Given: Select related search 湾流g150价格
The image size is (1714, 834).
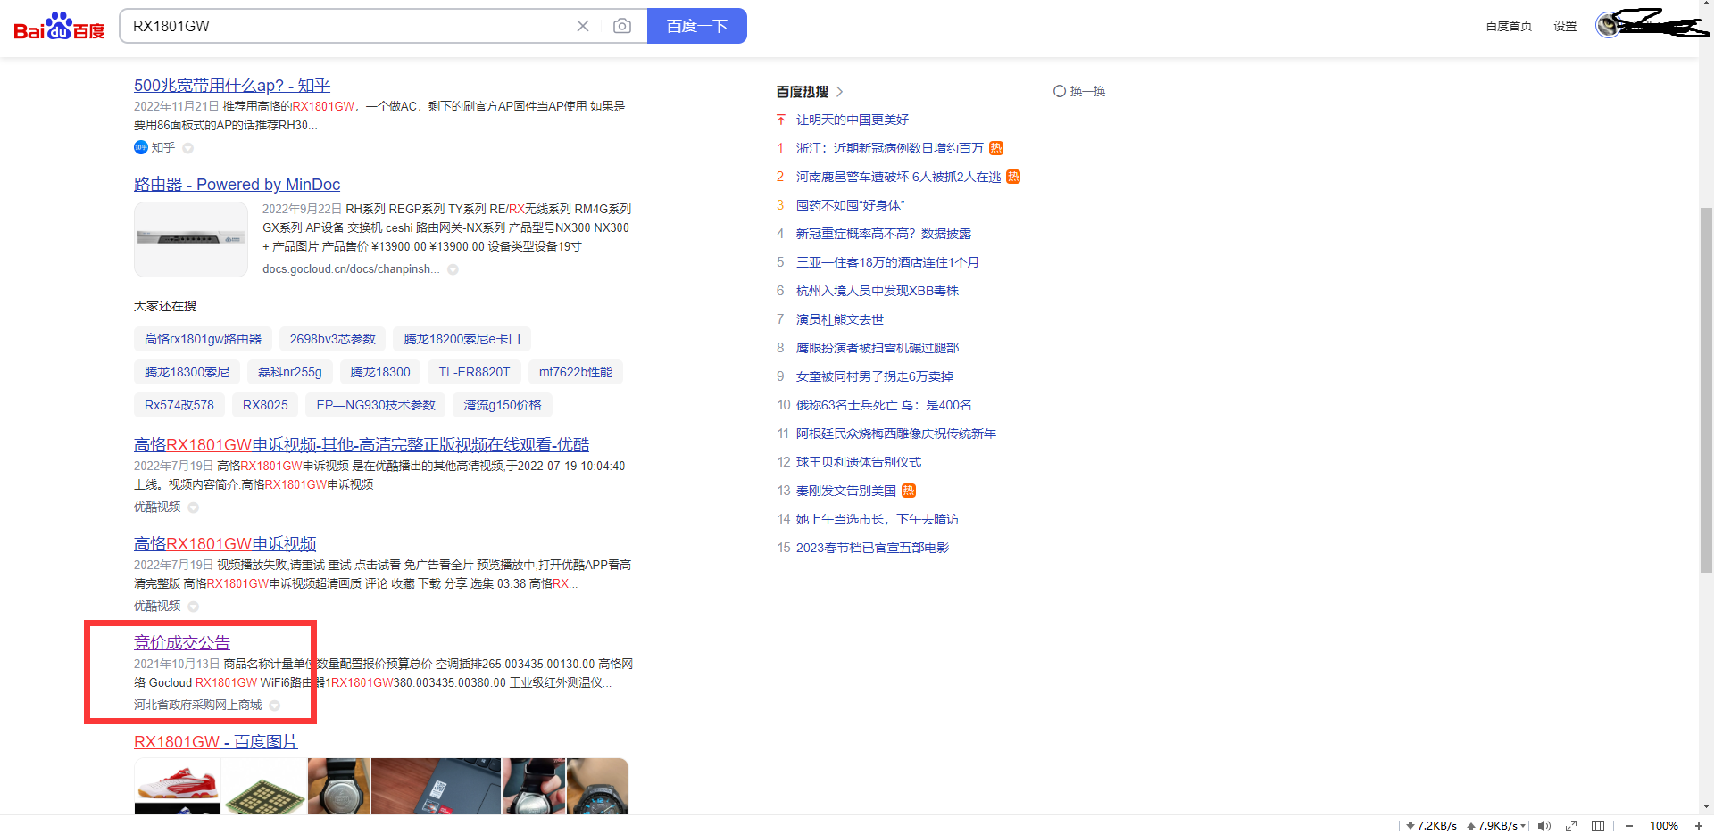Looking at the screenshot, I should [503, 405].
